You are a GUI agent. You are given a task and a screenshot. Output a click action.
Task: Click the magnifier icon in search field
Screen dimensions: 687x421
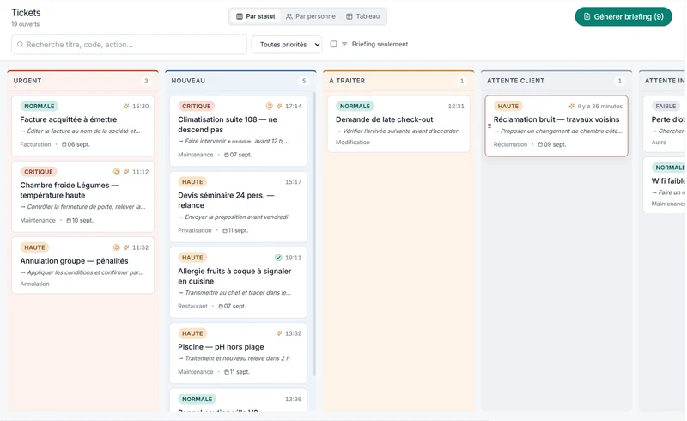pos(20,45)
